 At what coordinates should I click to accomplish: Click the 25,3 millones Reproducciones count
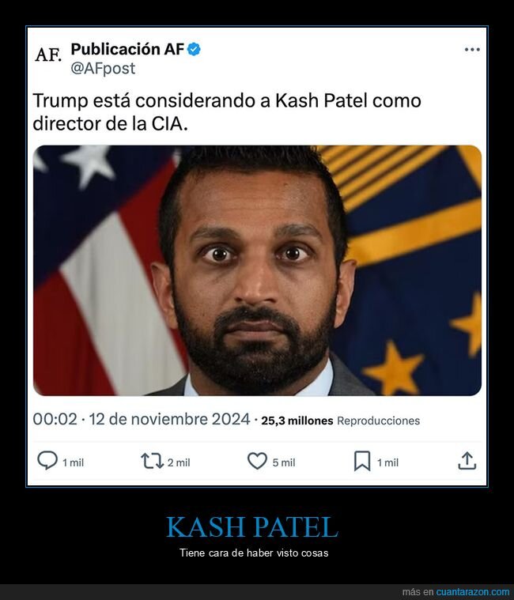point(341,421)
